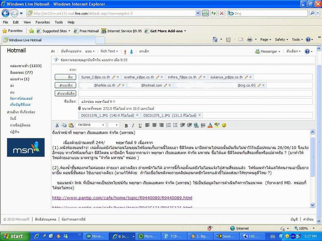Open the Help menu
Screen dimensions: 322x241
(x=71, y=22)
